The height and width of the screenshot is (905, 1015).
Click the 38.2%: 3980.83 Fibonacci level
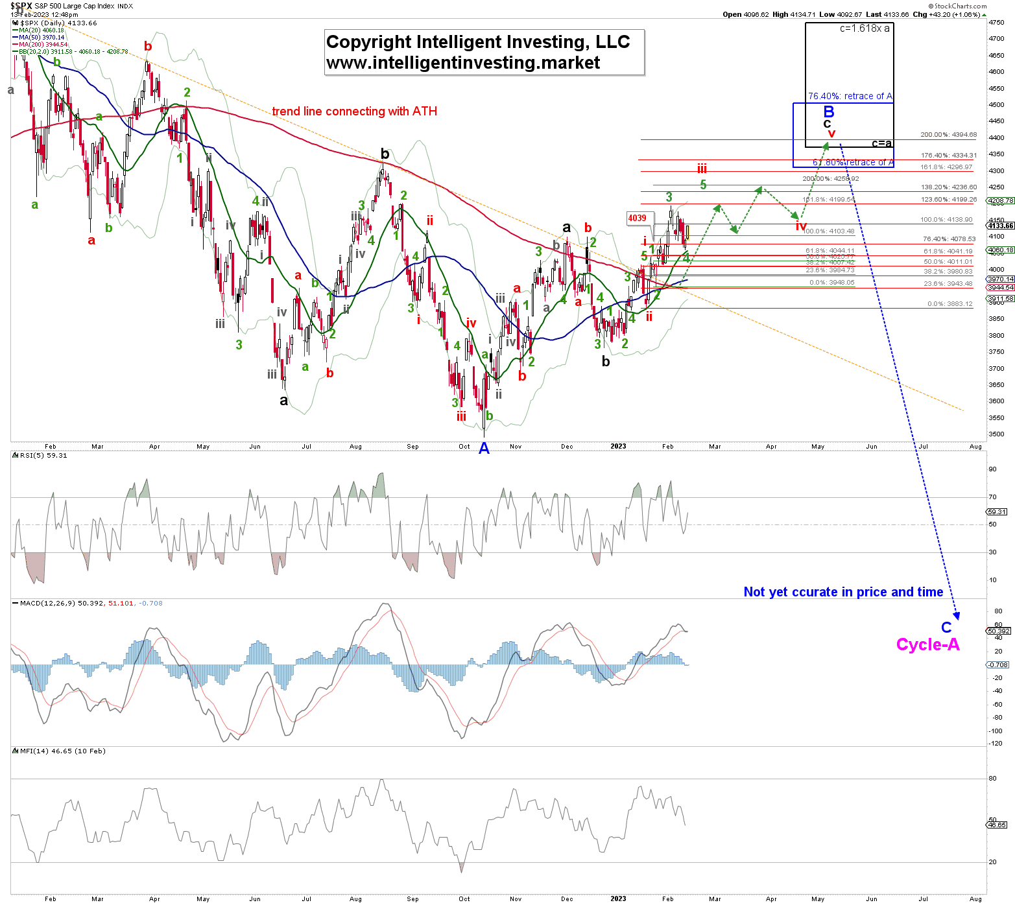[x=948, y=272]
